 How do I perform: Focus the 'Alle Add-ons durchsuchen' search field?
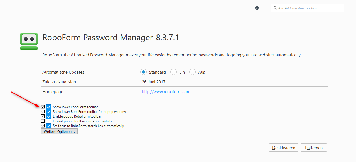click(x=309, y=8)
